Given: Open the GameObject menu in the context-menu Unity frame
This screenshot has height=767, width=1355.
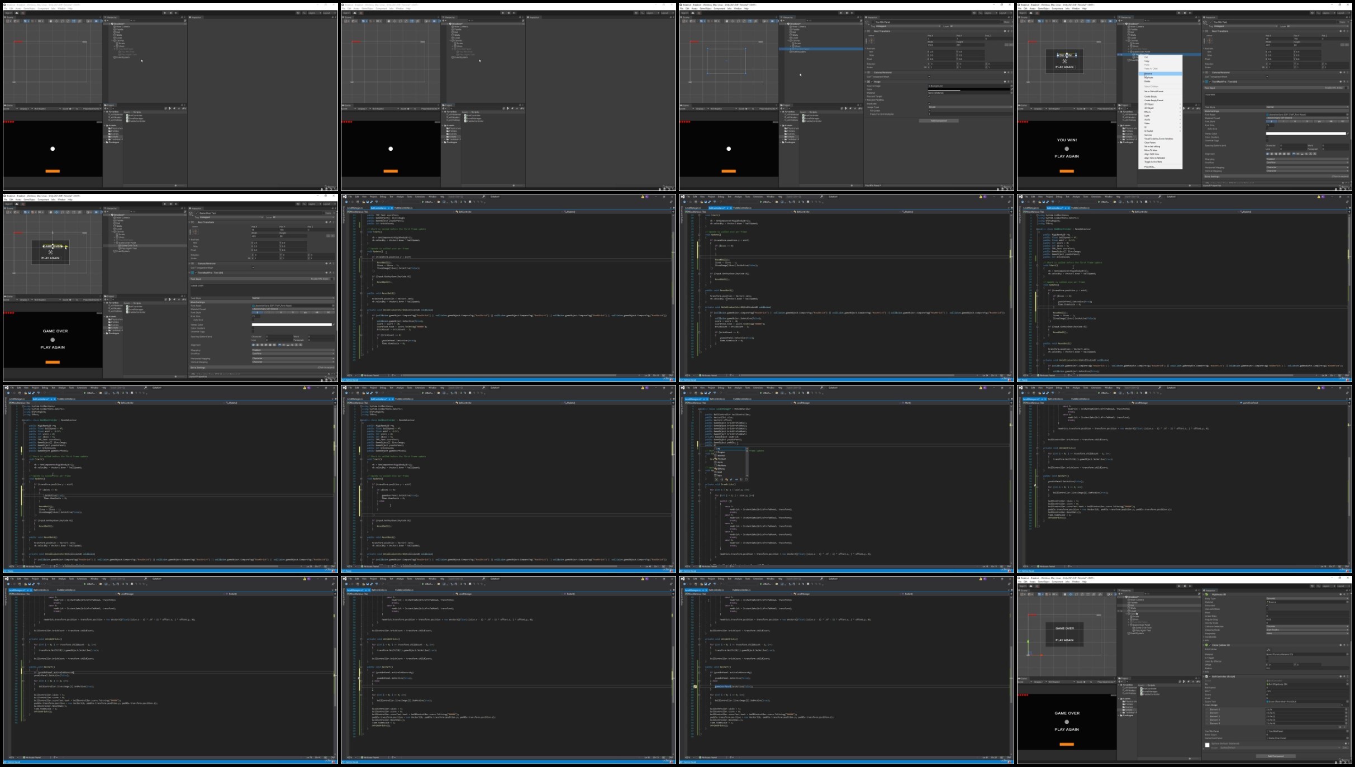Looking at the screenshot, I should pos(1043,8).
